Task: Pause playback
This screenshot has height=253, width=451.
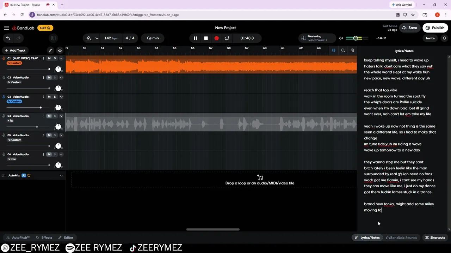Action: pyautogui.click(x=195, y=38)
